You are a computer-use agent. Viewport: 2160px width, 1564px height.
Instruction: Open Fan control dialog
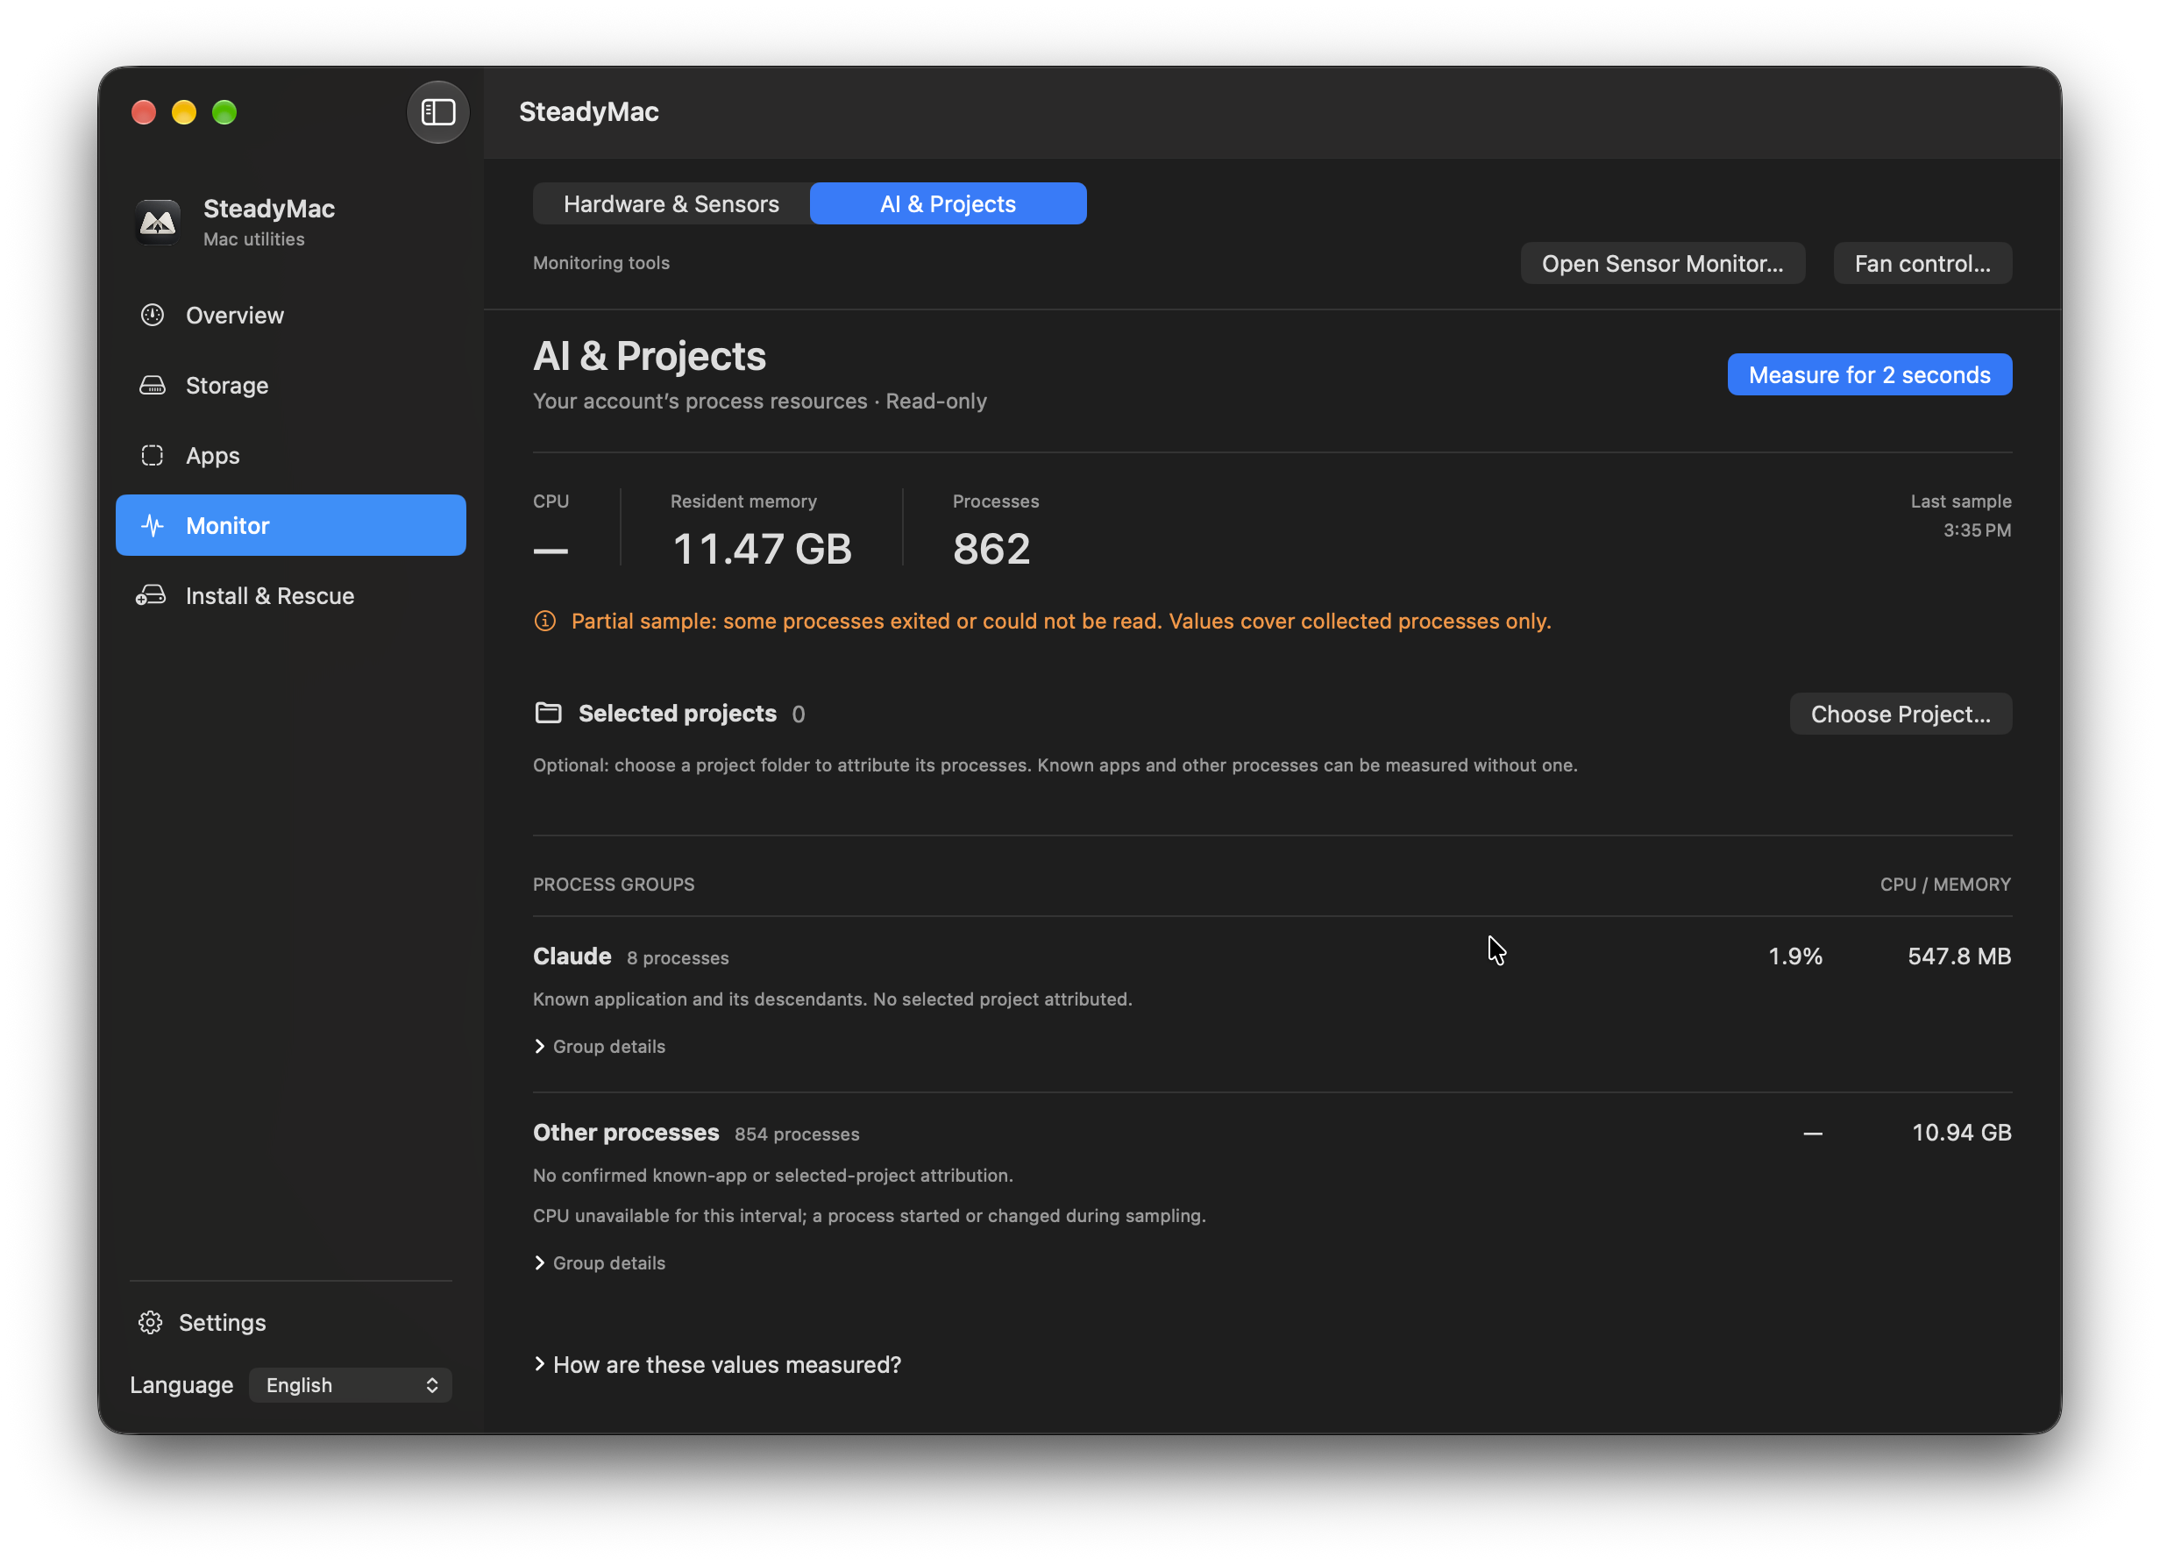[x=1922, y=264]
